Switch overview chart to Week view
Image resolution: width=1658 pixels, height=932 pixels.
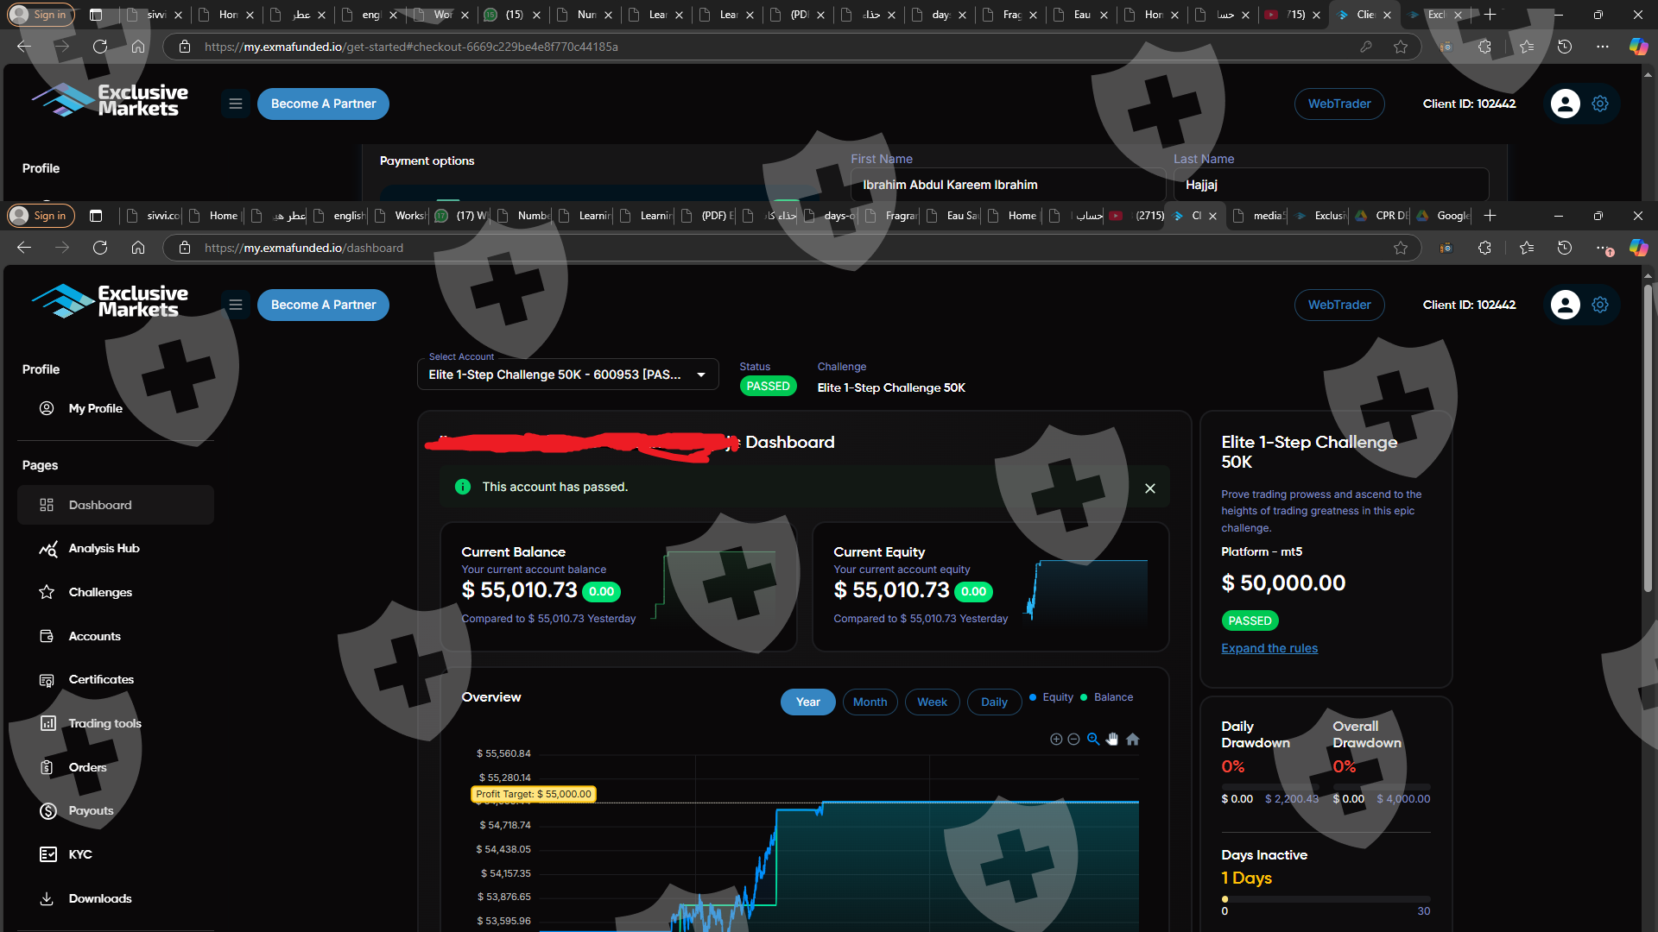click(x=932, y=702)
